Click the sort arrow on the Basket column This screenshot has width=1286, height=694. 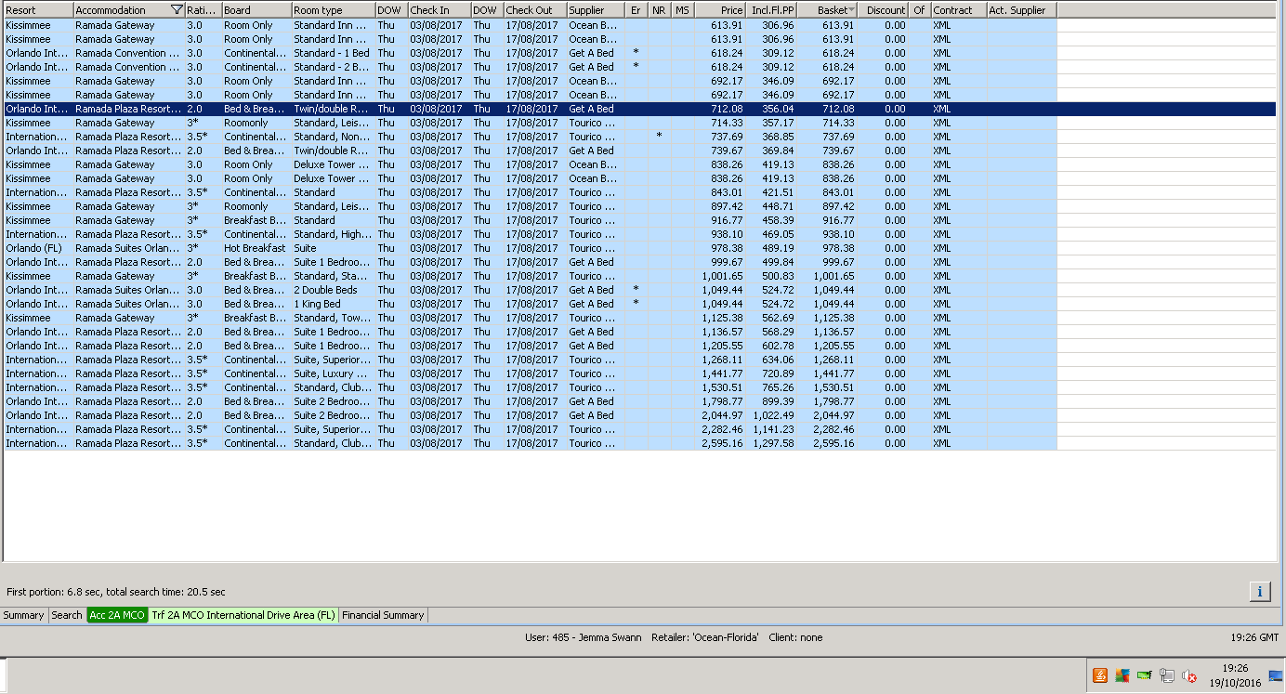(851, 10)
